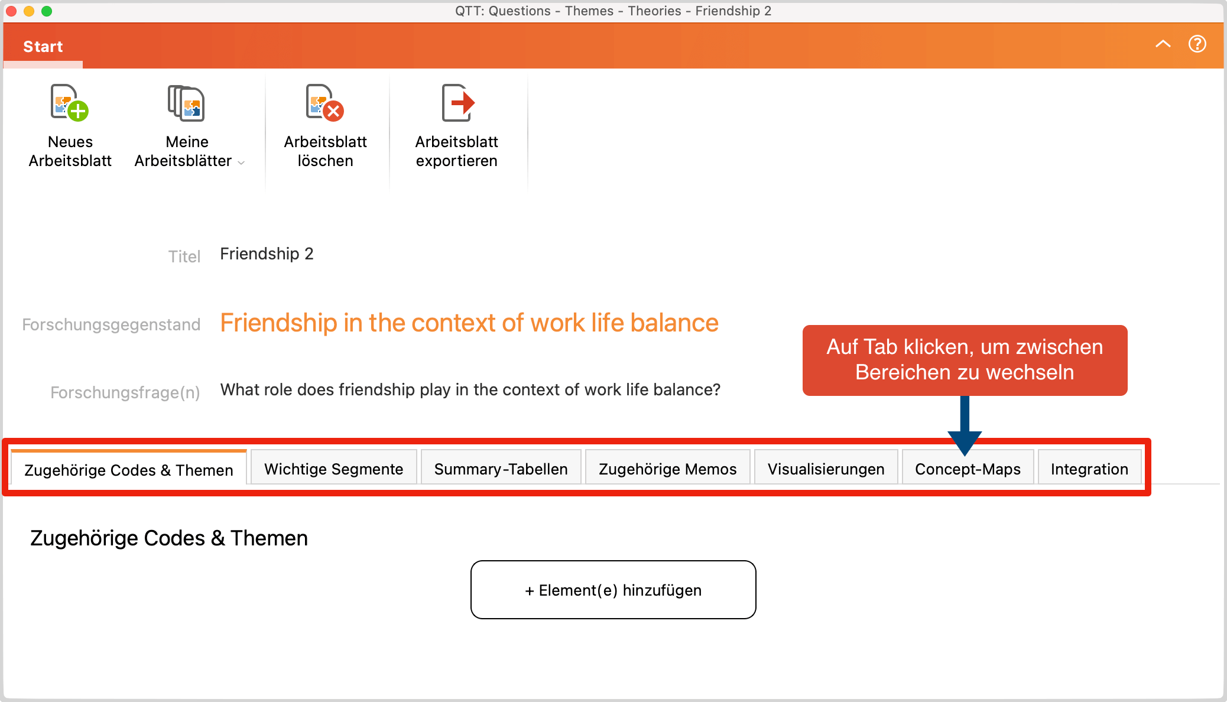Screen dimensions: 1227x702
Task: Open the Summary-Tabellen tab
Action: pyautogui.click(x=501, y=469)
